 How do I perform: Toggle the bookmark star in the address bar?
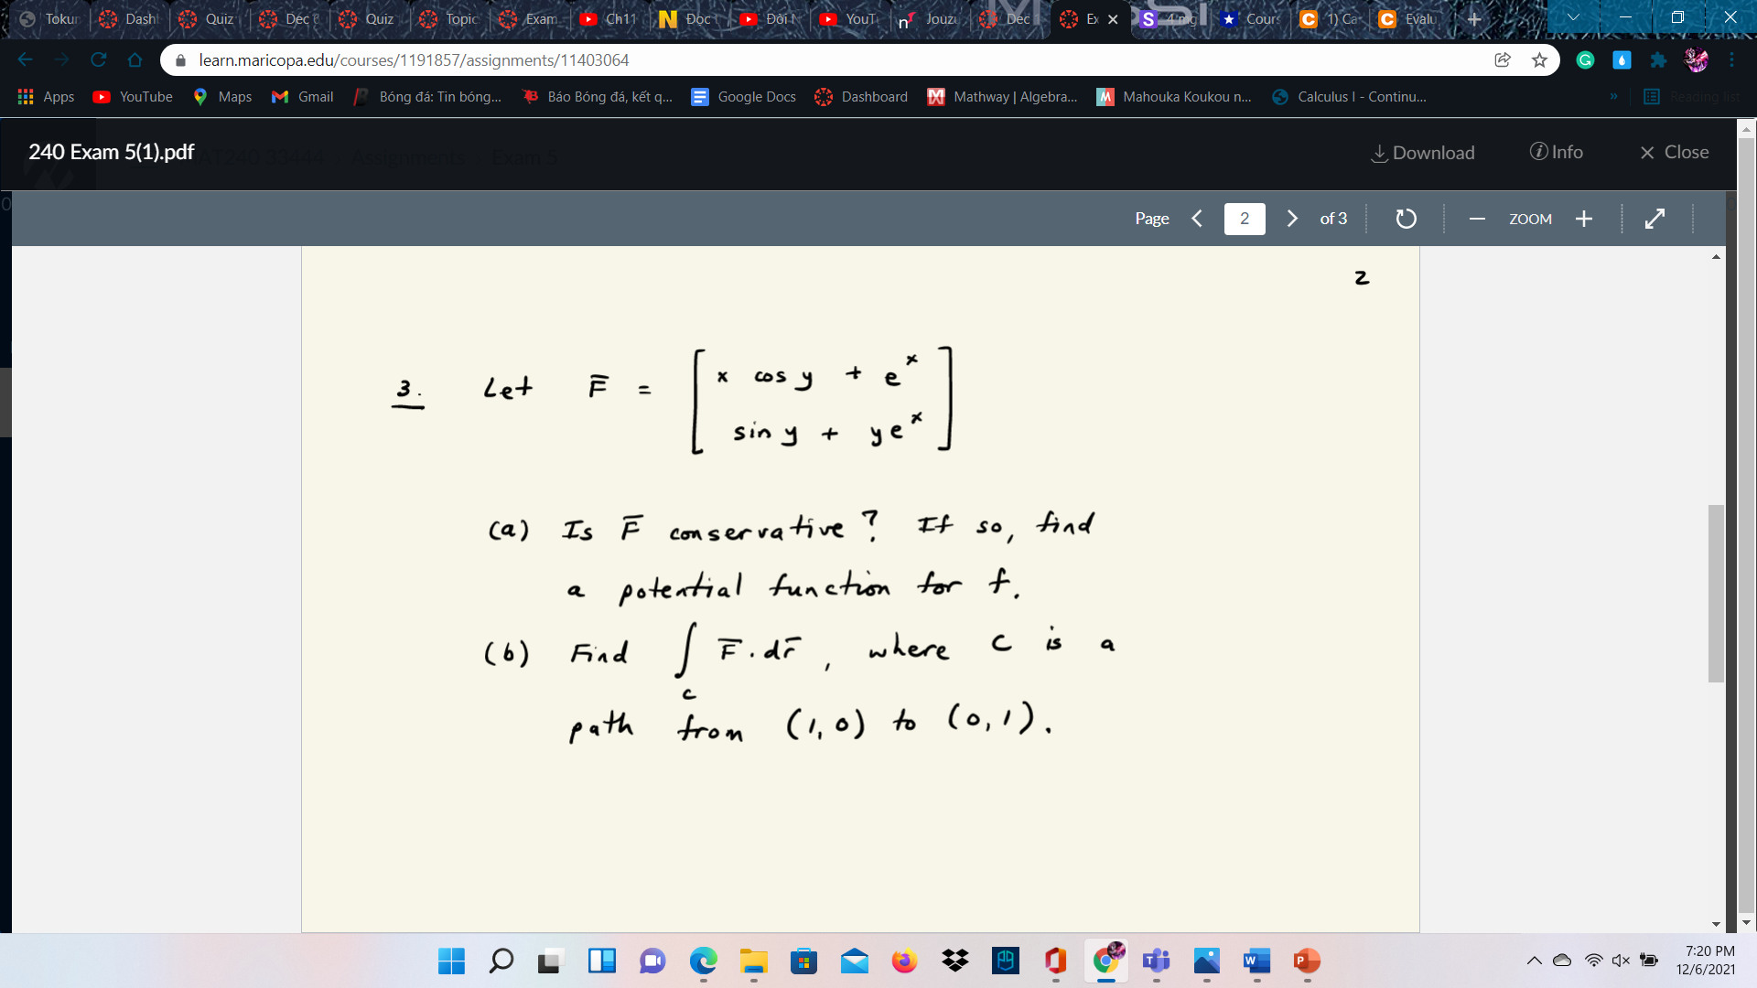(x=1540, y=59)
